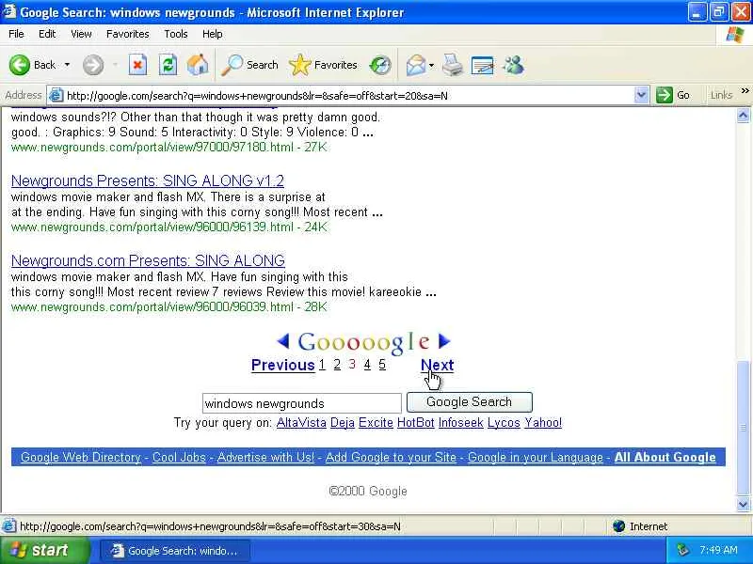Viewport: 753px width, 564px height.
Task: Click the green Go button
Action: point(673,95)
